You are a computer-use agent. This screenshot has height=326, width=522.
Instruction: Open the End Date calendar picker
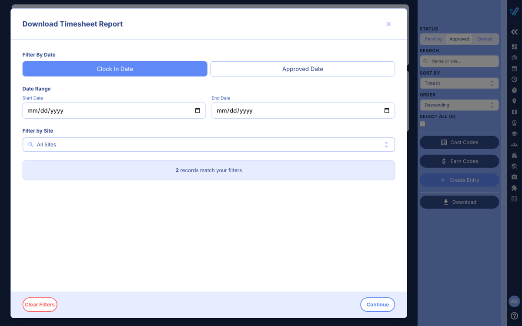pos(387,110)
